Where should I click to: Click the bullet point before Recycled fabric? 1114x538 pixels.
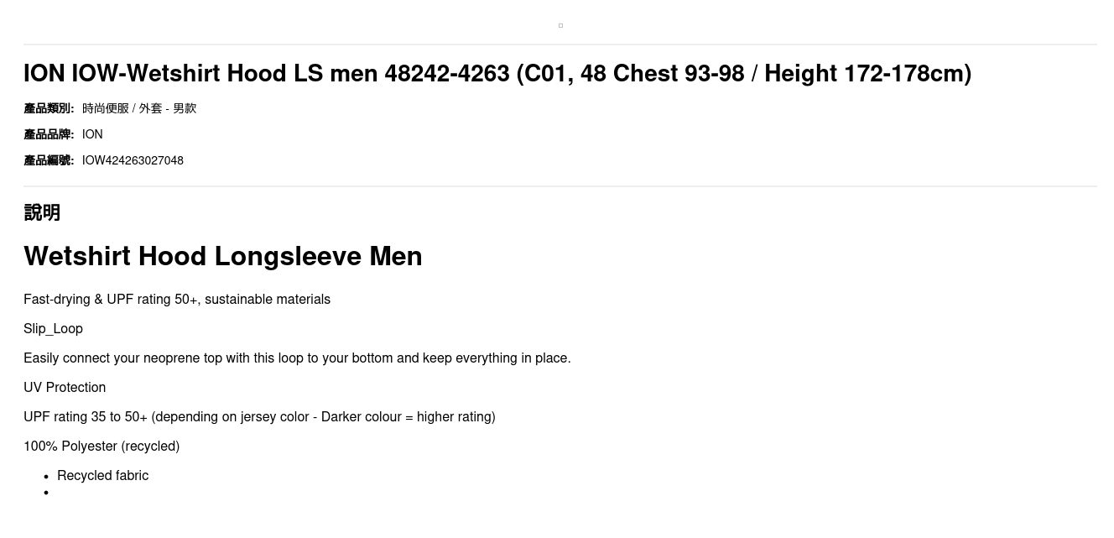(46, 477)
